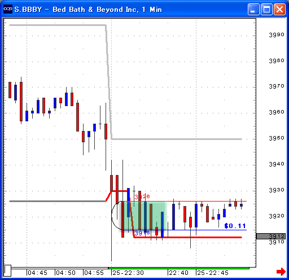Click the 3950 price axis label
The image size is (289, 280).
click(x=277, y=138)
